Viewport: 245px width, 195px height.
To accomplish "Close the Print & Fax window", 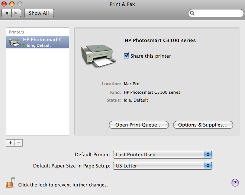I will 4,4.
